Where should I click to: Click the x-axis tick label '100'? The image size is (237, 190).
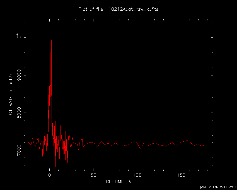[x=137, y=175]
